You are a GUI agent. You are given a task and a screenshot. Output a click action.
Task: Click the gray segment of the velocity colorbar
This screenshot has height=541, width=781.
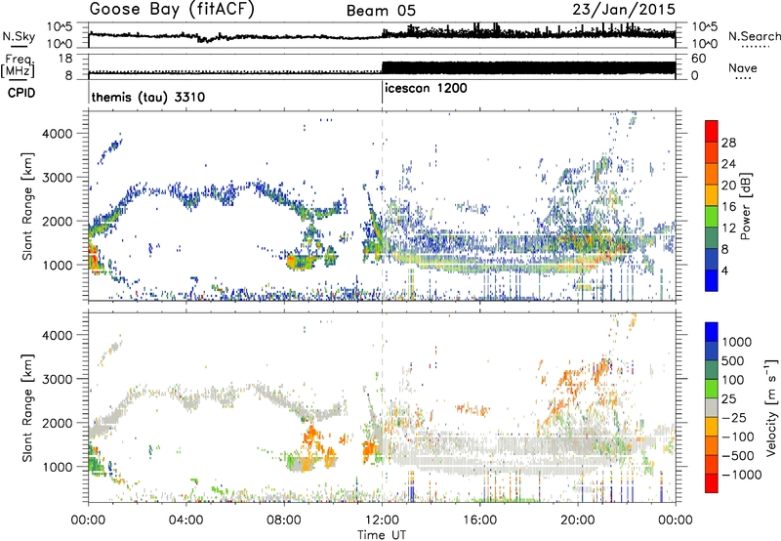pyautogui.click(x=712, y=408)
